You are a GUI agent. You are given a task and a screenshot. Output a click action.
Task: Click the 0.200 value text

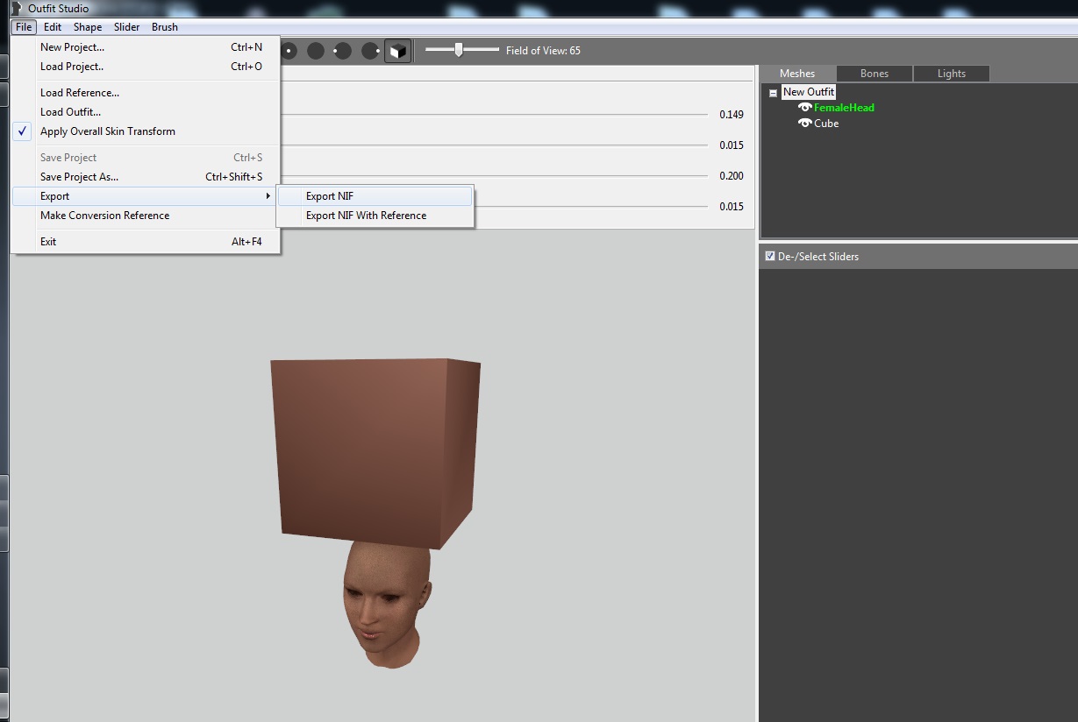coord(732,176)
